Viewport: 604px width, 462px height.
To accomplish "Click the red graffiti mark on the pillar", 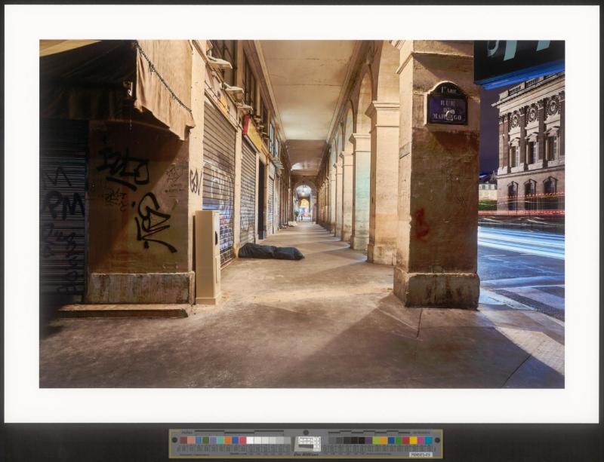I will point(421,225).
